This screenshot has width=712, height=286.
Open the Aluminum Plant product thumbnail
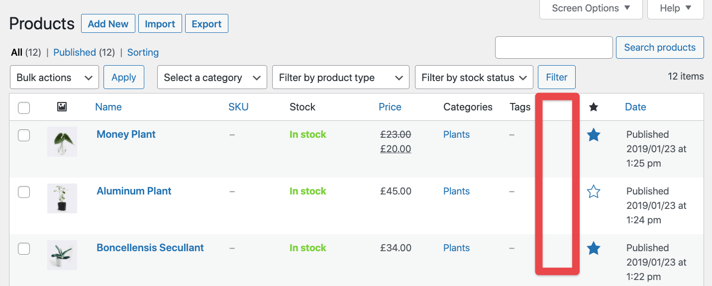point(62,198)
